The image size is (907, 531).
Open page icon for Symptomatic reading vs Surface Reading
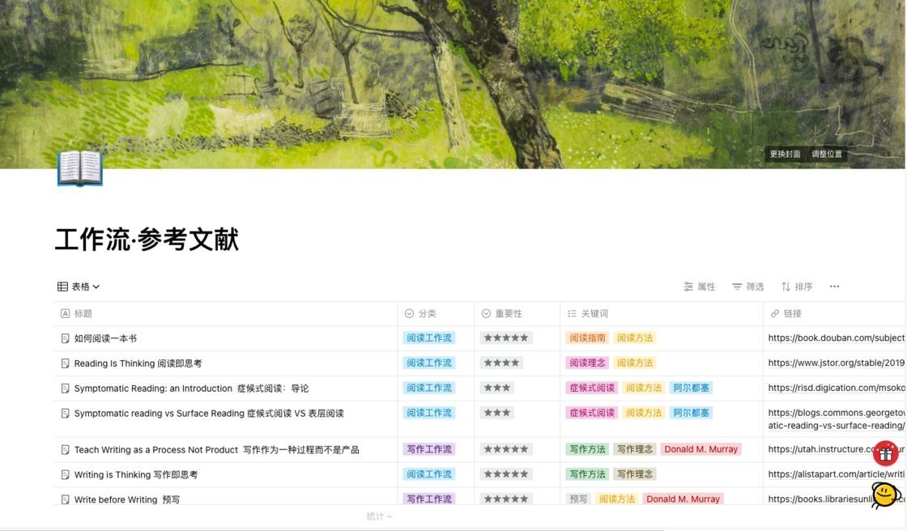[x=66, y=413]
